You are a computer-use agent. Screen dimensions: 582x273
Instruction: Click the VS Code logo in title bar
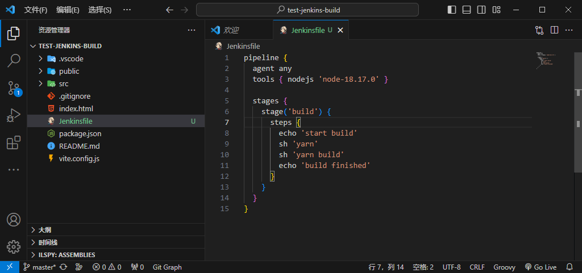[x=10, y=10]
